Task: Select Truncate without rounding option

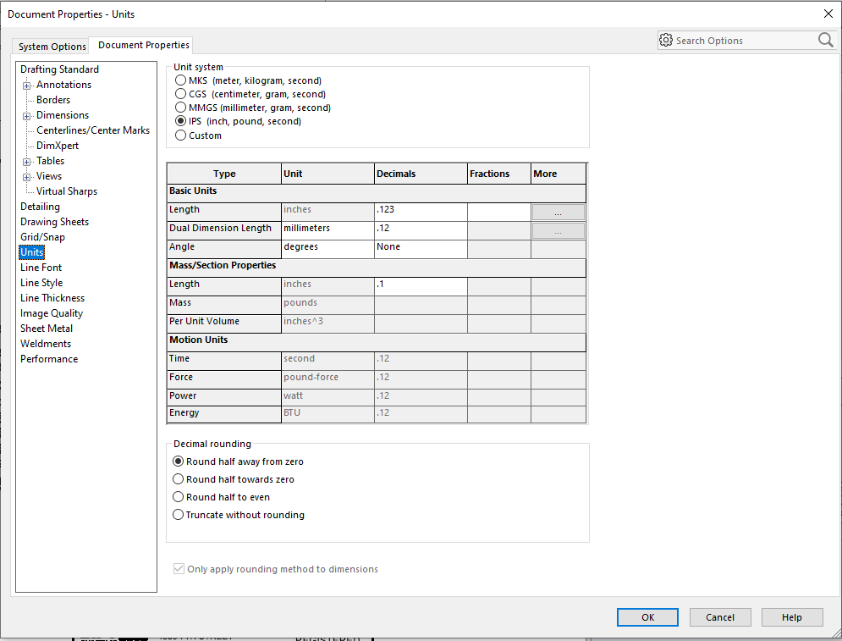Action: pyautogui.click(x=179, y=515)
